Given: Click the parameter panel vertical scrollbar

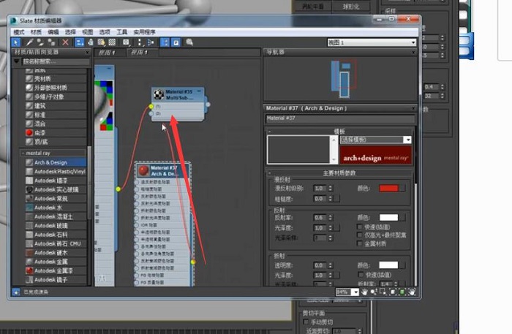Looking at the screenshot, I should (415, 206).
